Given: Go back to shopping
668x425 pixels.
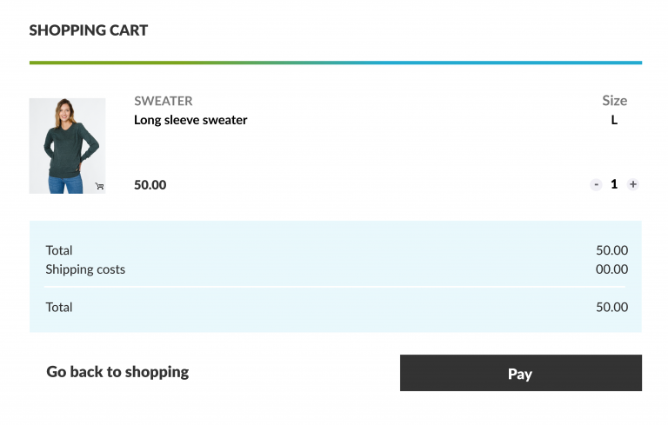Looking at the screenshot, I should point(117,372).
